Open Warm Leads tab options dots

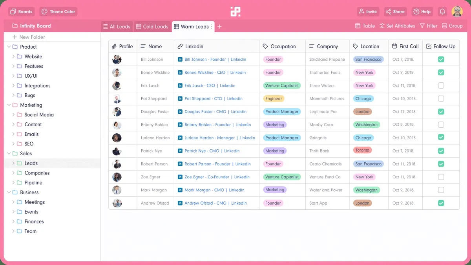click(212, 27)
